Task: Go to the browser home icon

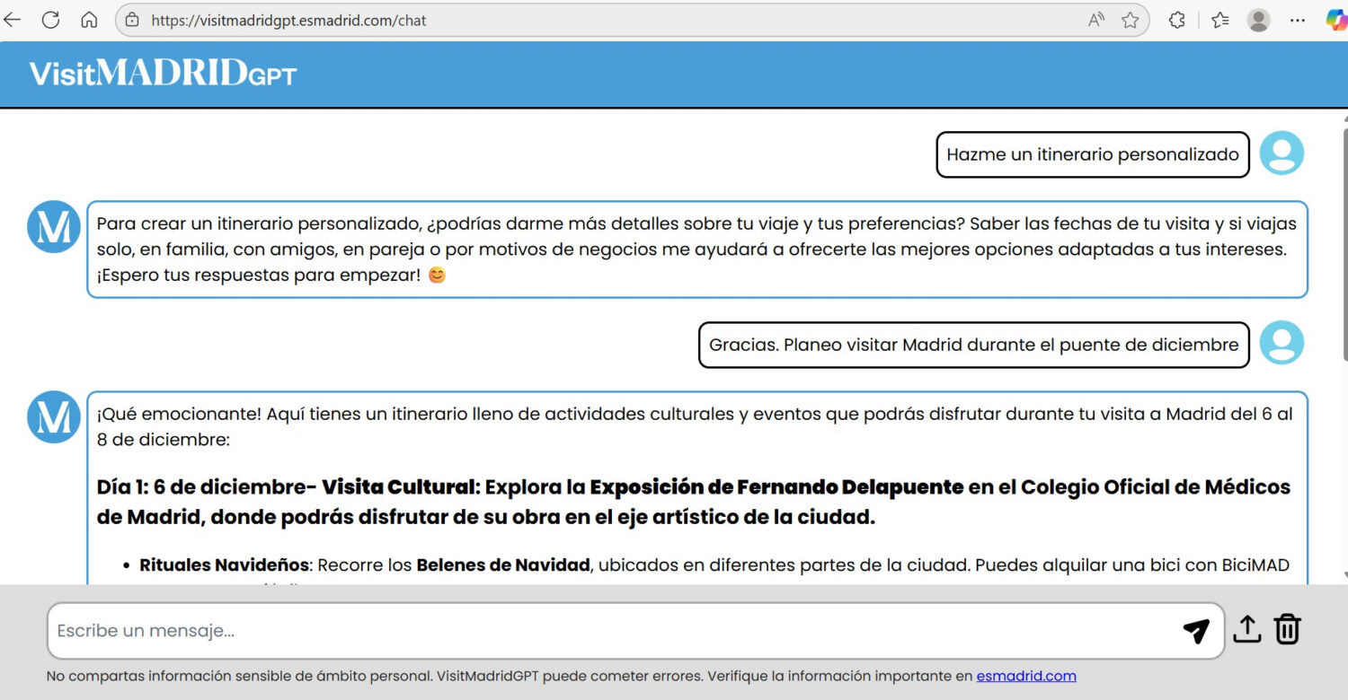Action: coord(89,20)
